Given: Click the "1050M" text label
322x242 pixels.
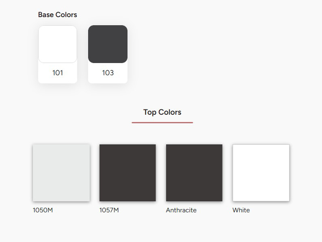Looking at the screenshot, I should (43, 210).
